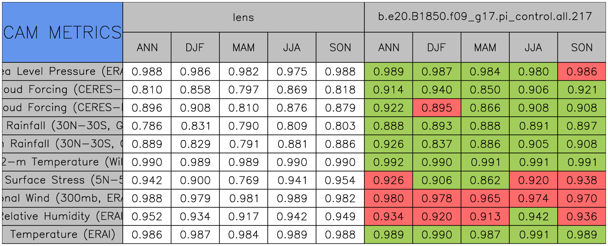The height and width of the screenshot is (246, 608).
Task: Select the green 0.914 ANN cell
Action: (388, 90)
